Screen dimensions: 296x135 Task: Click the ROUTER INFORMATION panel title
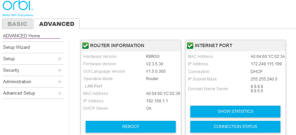pyautogui.click(x=117, y=45)
